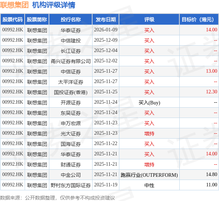Select the 野村东方国际证券 cell
The height and width of the screenshot is (201, 219).
(71, 185)
